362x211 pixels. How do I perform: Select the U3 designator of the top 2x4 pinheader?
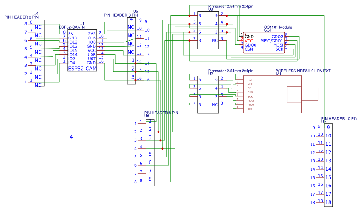pyautogui.click(x=211, y=10)
